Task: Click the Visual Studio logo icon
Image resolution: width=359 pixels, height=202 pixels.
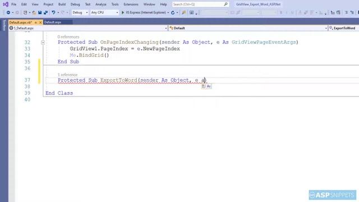Action: pyautogui.click(x=6, y=4)
